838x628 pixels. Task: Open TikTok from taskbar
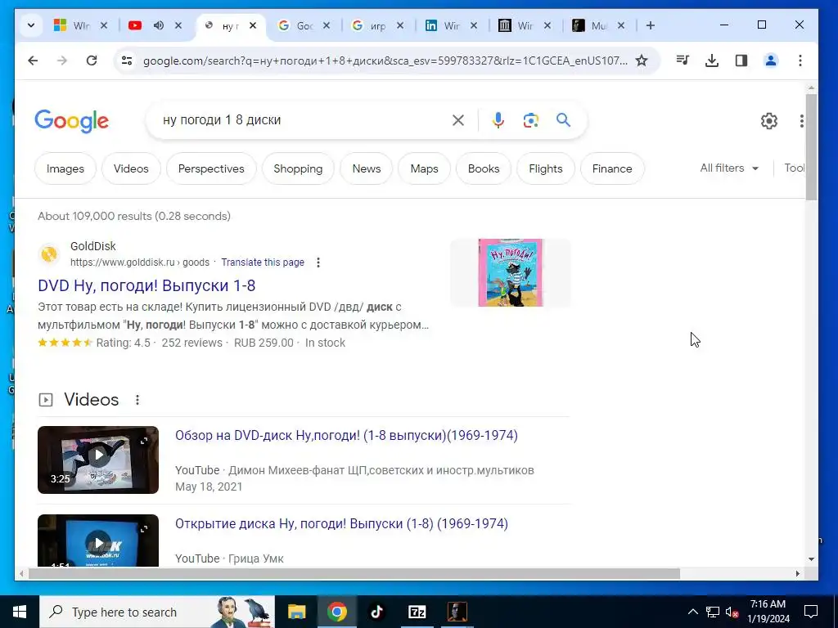[x=376, y=612]
